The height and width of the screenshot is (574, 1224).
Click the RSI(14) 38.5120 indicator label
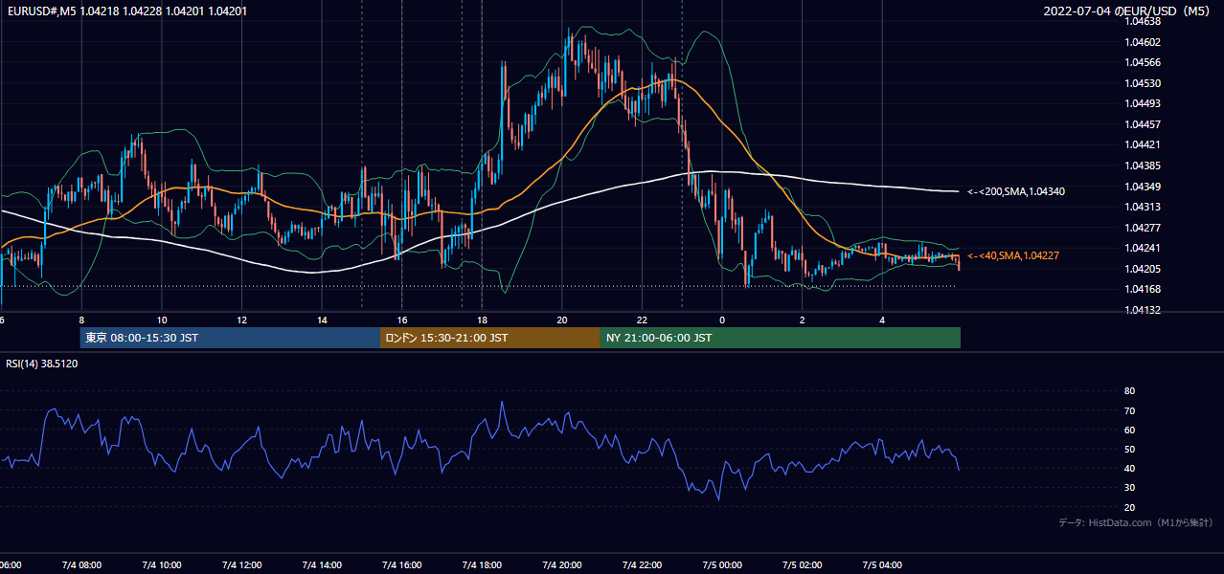point(42,364)
